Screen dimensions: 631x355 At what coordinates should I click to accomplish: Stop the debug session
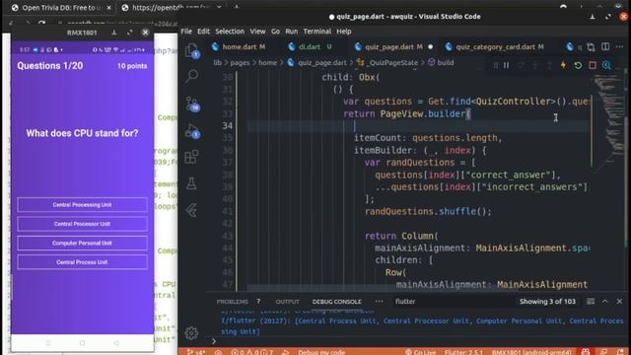click(593, 65)
